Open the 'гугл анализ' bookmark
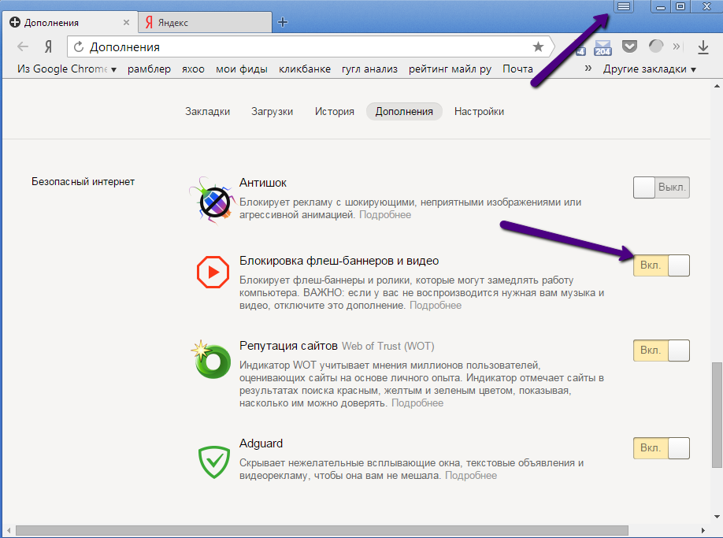 [369, 69]
